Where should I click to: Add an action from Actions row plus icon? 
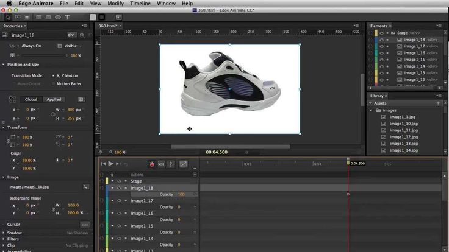[195, 175]
